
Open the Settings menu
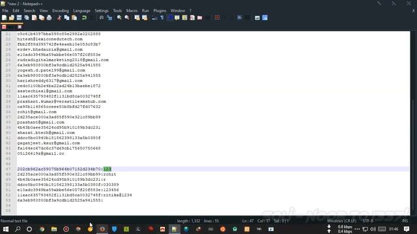(x=102, y=10)
